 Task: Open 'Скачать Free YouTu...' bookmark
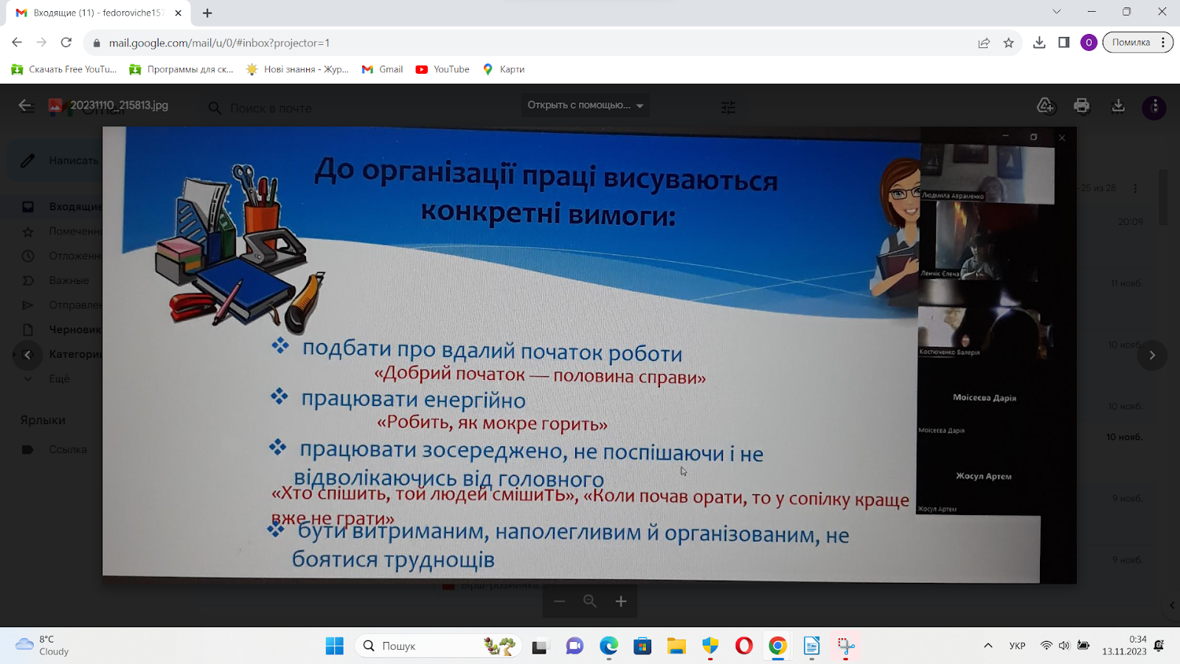point(64,69)
